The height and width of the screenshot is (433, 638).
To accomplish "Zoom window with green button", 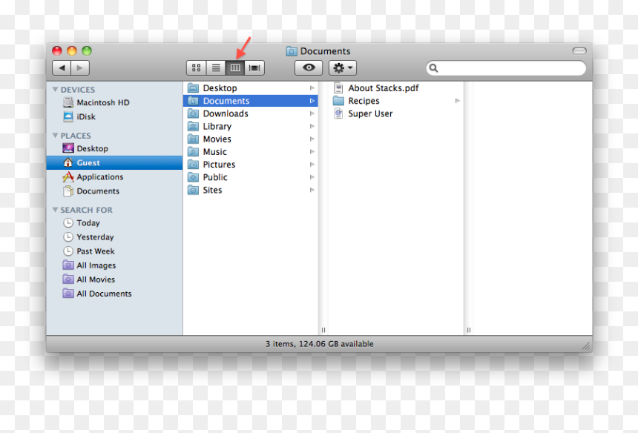I will 87,51.
